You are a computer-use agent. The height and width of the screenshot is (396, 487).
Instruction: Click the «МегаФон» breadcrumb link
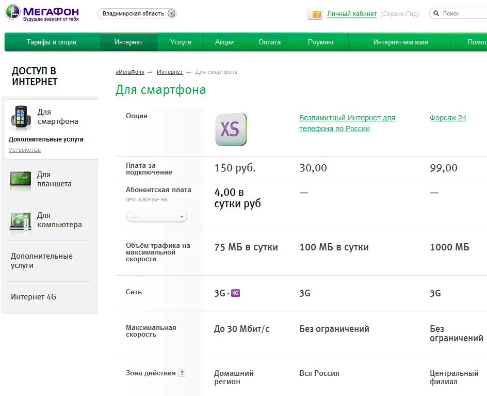click(x=130, y=72)
